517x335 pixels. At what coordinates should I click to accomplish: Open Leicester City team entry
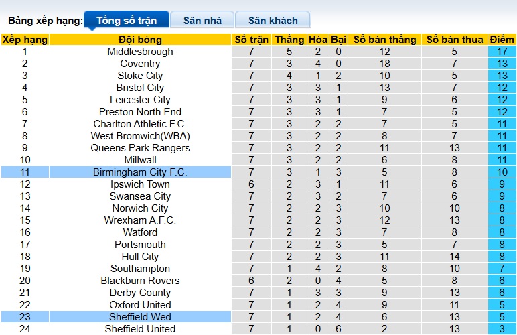[140, 100]
